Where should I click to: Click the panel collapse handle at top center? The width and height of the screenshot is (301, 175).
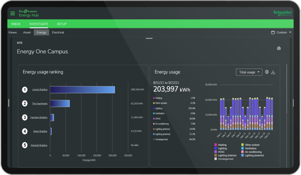(149, 38)
